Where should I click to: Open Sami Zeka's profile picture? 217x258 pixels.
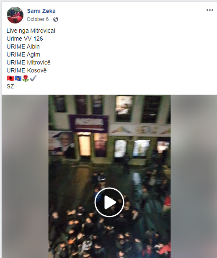[x=15, y=15]
